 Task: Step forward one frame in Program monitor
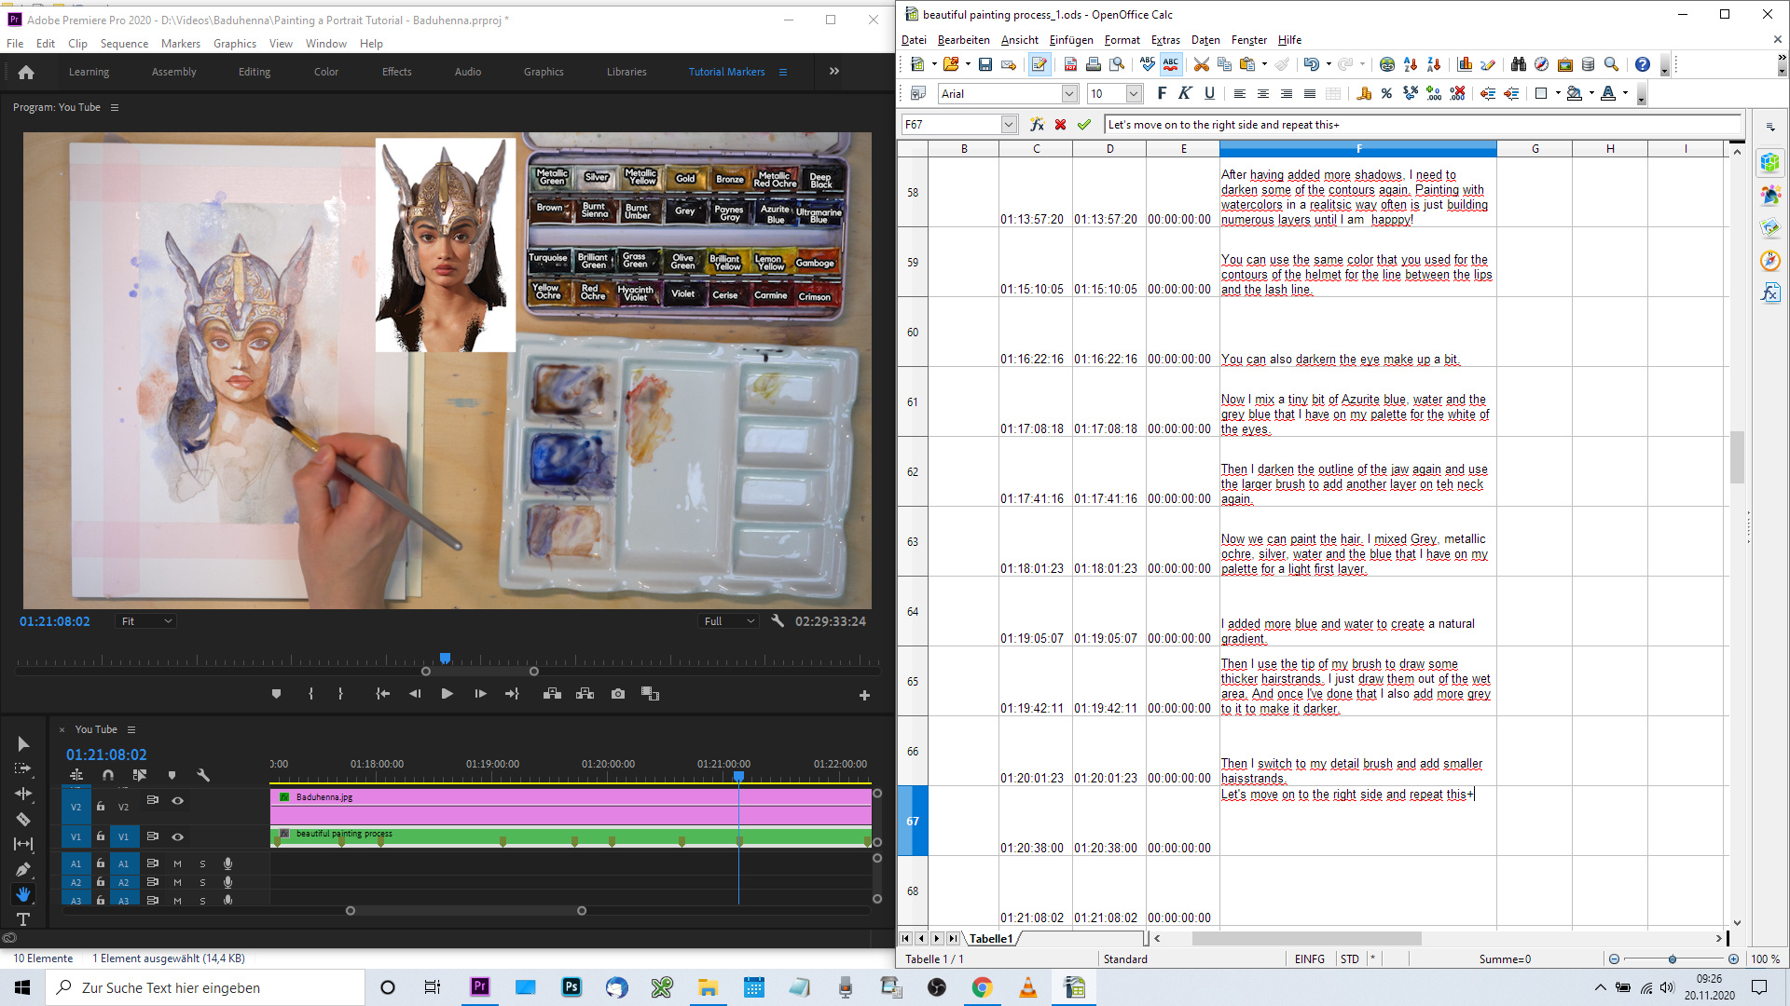(480, 694)
